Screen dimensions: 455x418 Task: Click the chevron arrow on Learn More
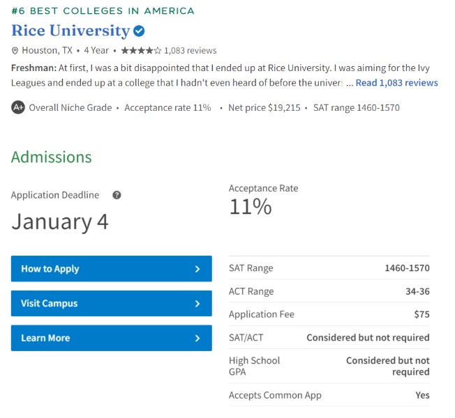click(x=197, y=338)
